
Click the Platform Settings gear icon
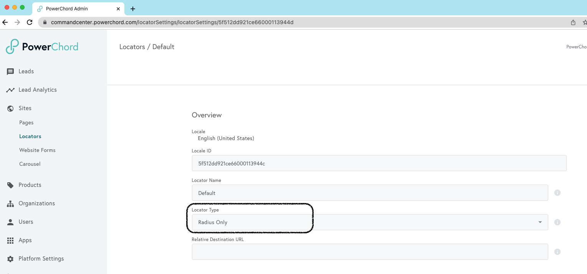click(10, 259)
